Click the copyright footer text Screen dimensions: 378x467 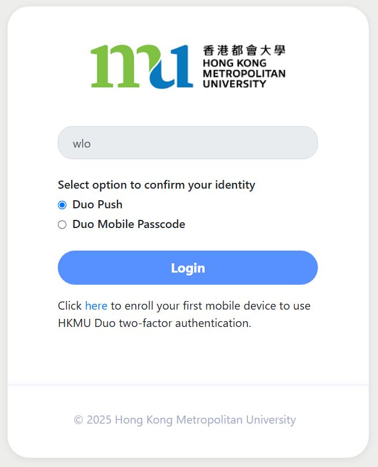pos(185,420)
